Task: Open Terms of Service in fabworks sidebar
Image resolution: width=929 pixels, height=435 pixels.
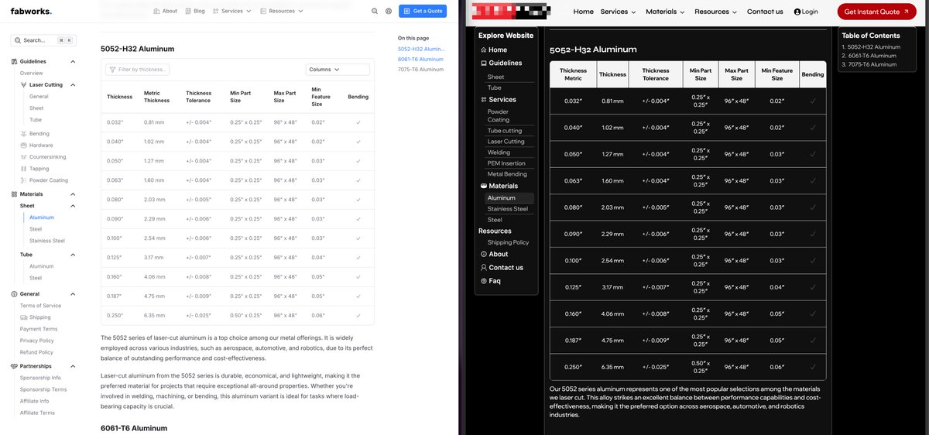Action: pos(40,306)
